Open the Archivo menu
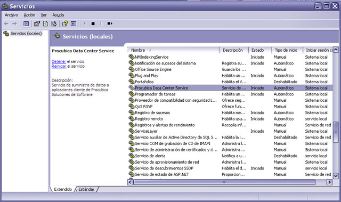 point(11,15)
